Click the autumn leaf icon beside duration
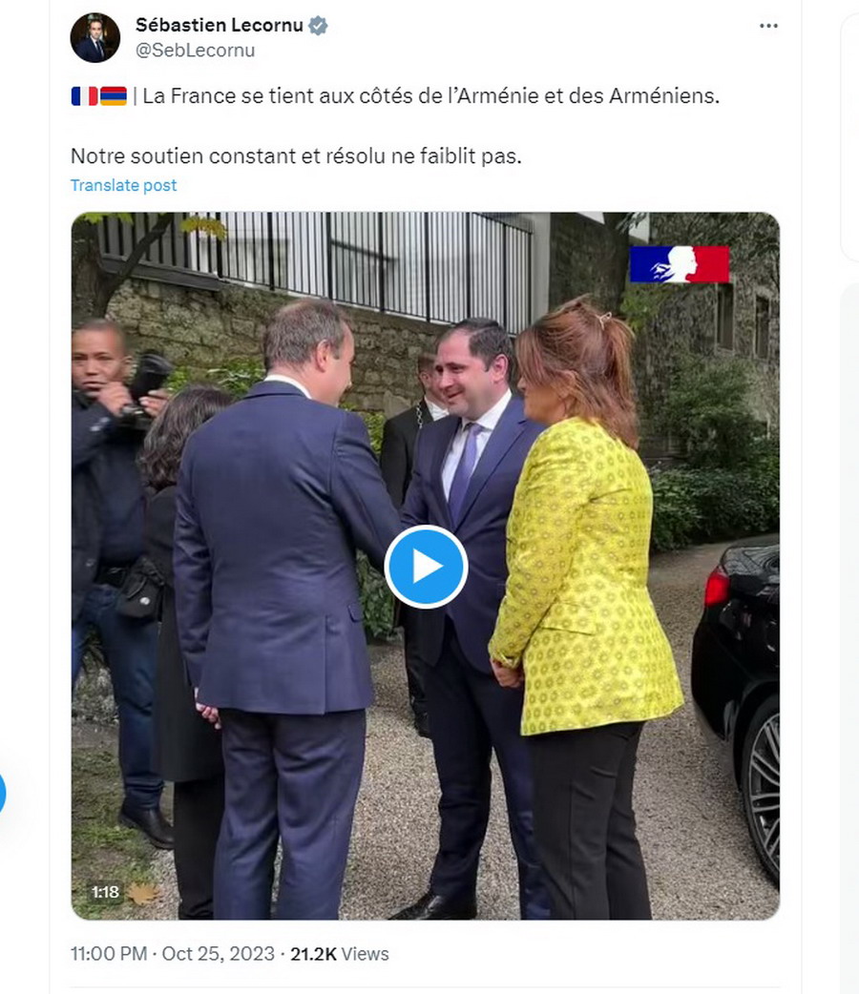 [x=143, y=893]
